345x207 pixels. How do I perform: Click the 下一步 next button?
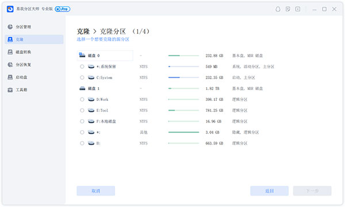[x=312, y=191]
